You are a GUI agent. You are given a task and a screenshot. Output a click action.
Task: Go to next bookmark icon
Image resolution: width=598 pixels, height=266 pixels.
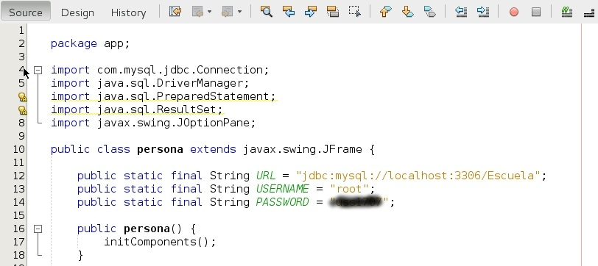coord(408,12)
